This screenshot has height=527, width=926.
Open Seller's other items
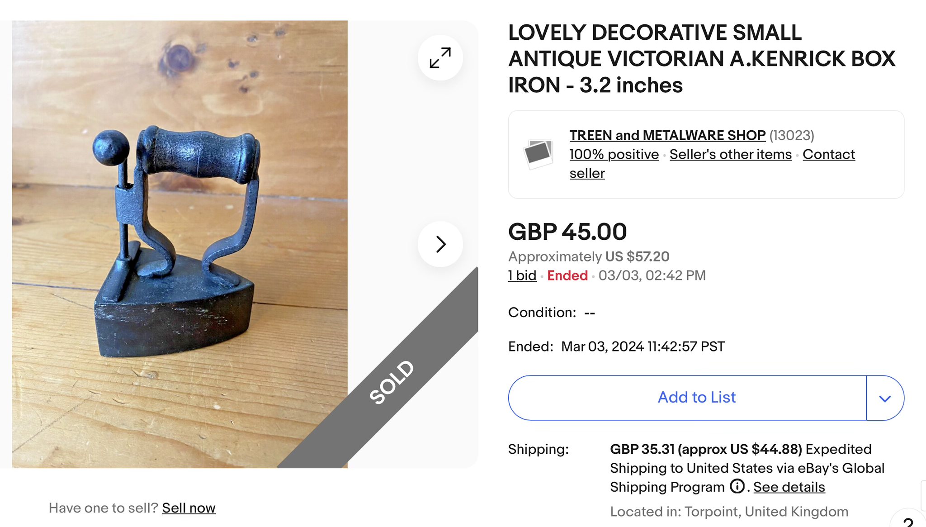731,154
